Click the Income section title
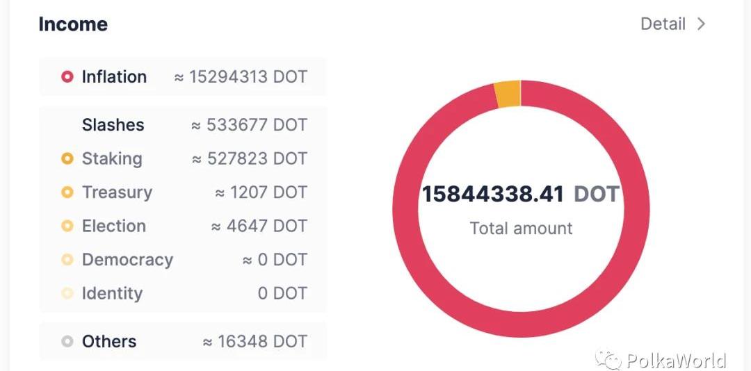This screenshot has width=751, height=371. [73, 24]
